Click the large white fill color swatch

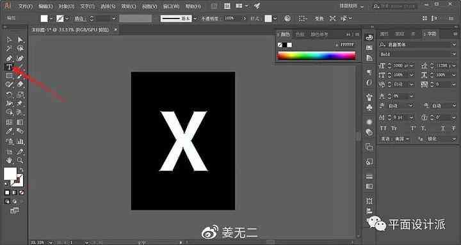click(x=10, y=173)
